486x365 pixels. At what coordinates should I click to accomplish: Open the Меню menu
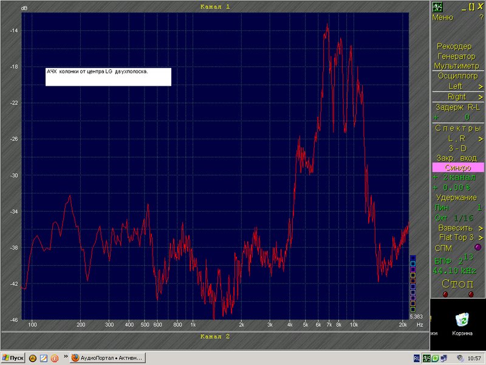(443, 18)
